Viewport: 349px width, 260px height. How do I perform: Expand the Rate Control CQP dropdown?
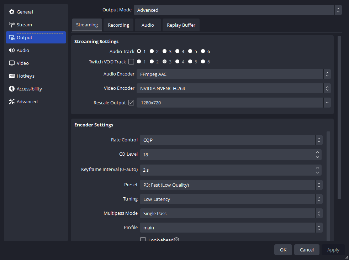click(231, 140)
